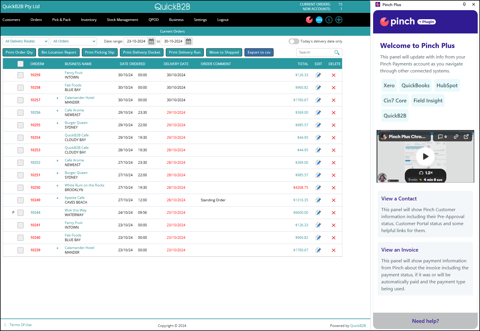The height and width of the screenshot is (331, 480).
Task: Open the Orders menu
Action: 36,20
